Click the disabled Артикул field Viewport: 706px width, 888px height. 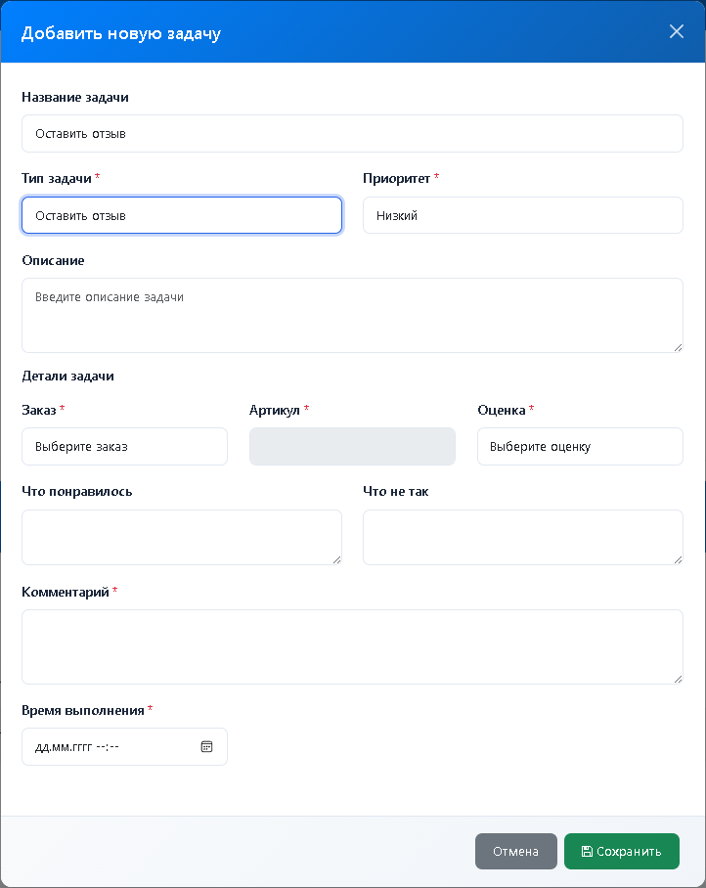coord(352,446)
